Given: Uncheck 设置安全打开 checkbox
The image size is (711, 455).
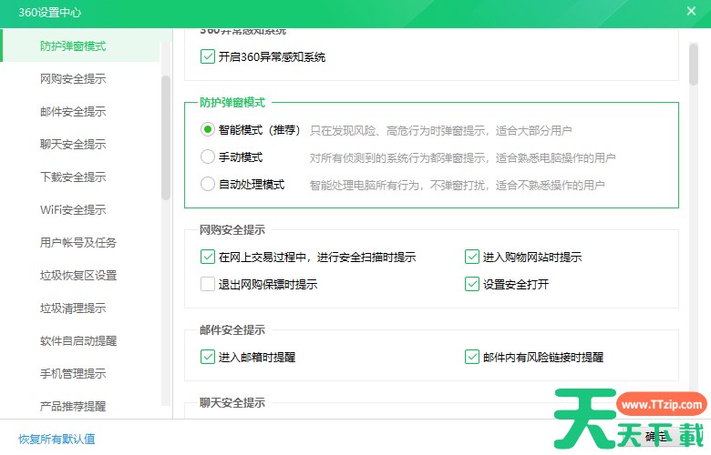Looking at the screenshot, I should [x=471, y=284].
